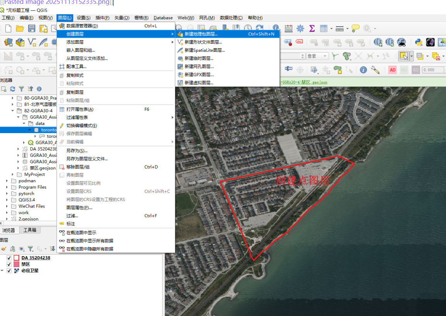Open the 帮助(H) menu

(x=255, y=18)
